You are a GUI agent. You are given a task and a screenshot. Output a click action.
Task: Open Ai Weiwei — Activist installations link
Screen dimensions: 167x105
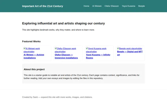coord(34,56)
